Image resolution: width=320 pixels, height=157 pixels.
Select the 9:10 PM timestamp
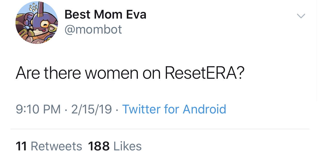pyautogui.click(x=38, y=109)
